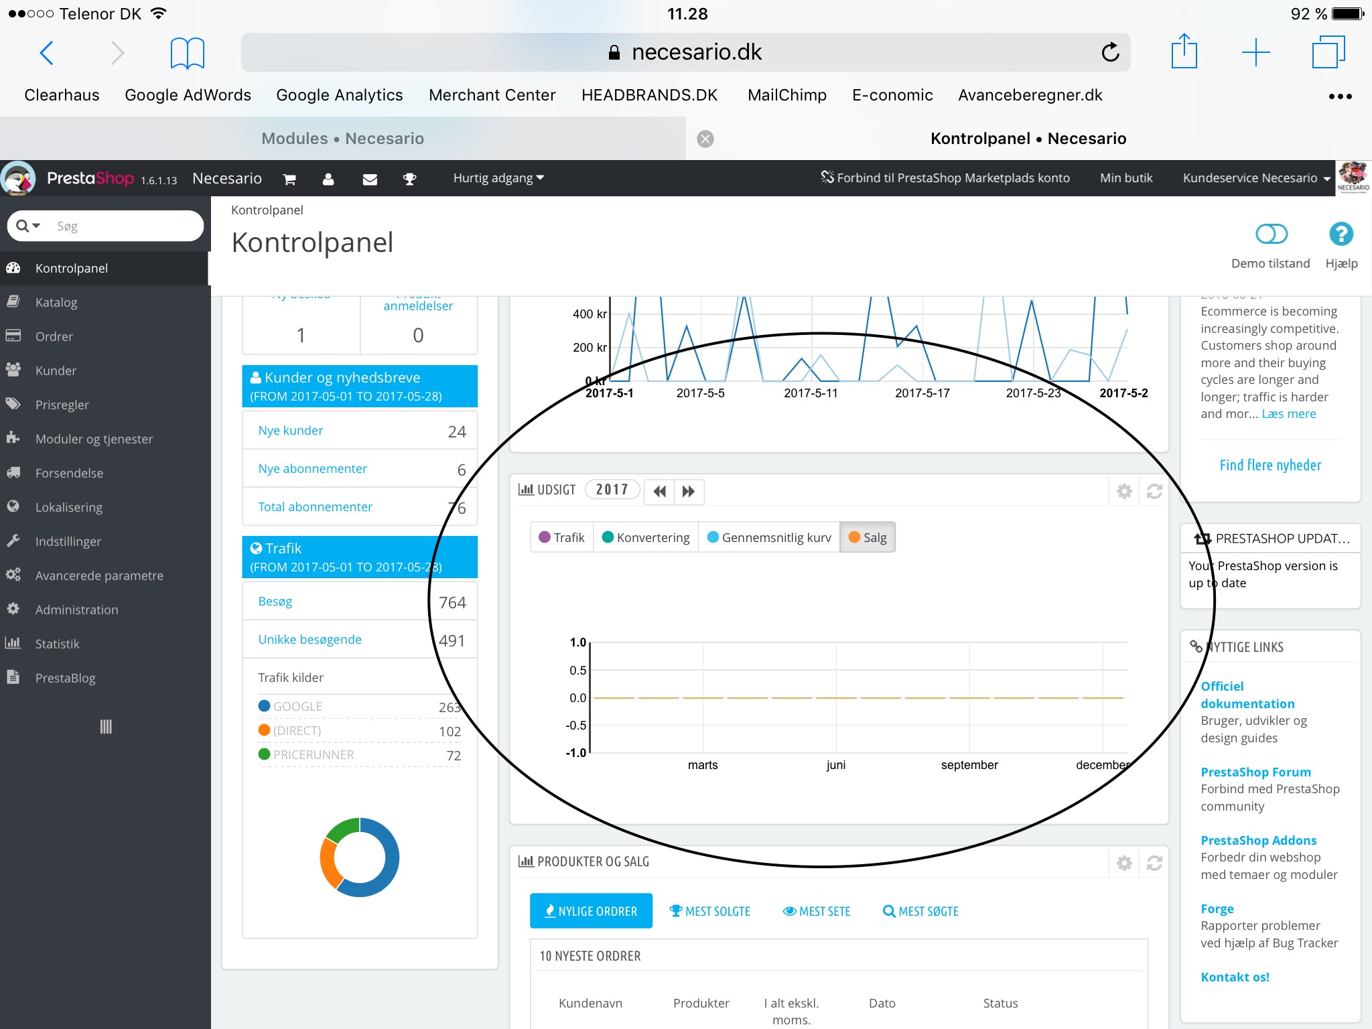Open Safari bookmarks book icon
Viewport: 1372px width, 1029px height.
(187, 53)
